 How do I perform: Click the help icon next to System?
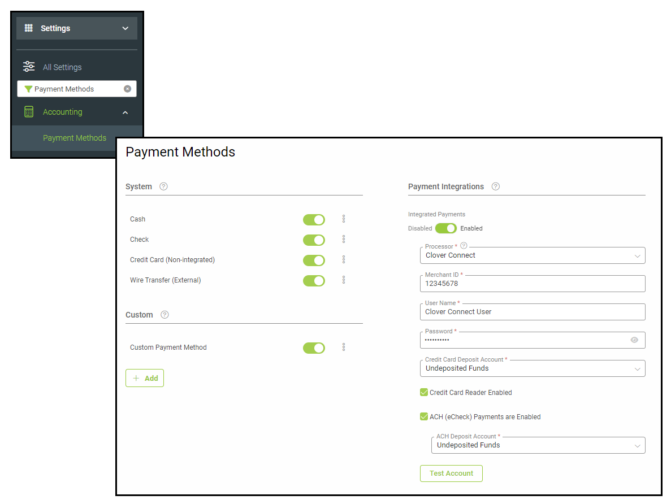pyautogui.click(x=163, y=186)
